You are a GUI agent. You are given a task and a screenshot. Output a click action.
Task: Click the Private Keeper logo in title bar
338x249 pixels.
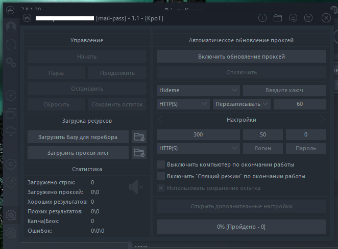(x=29, y=18)
